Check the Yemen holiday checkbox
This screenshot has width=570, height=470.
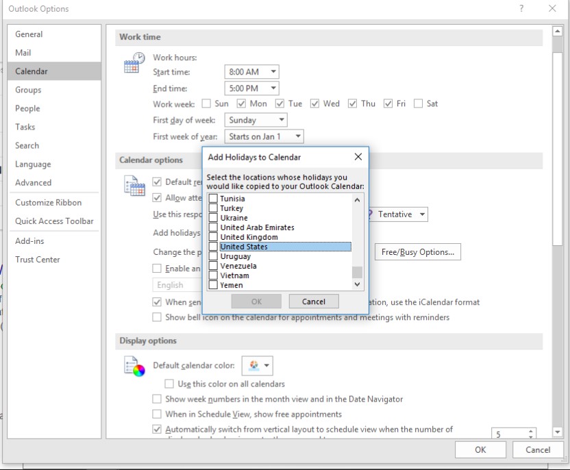coord(213,285)
